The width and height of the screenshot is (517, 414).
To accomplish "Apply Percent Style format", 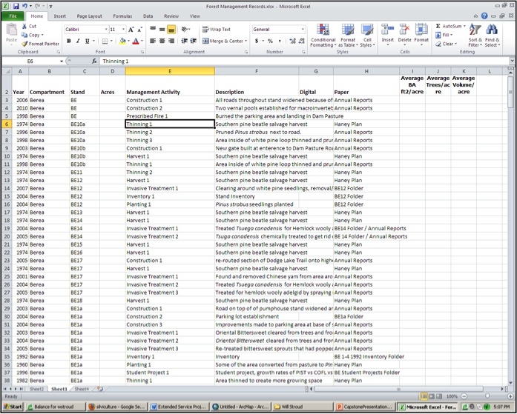I will 271,41.
